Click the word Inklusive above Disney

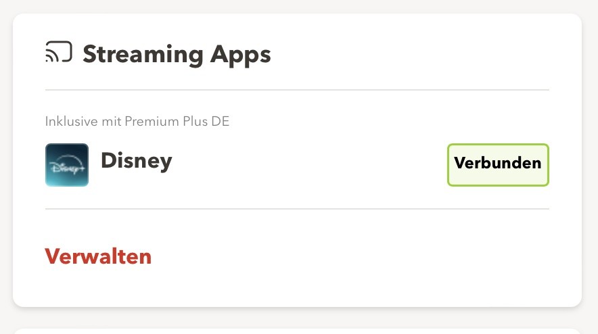[68, 122]
